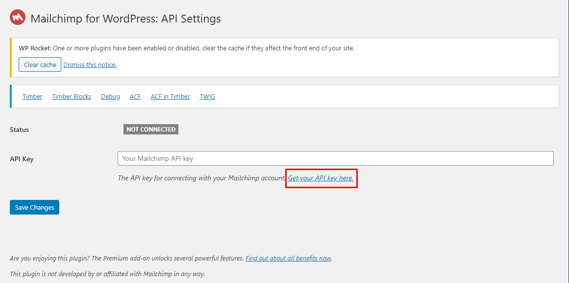Viewport: 569px width, 283px height.
Task: Focus the Mailchimp API key input field
Action: 336,158
